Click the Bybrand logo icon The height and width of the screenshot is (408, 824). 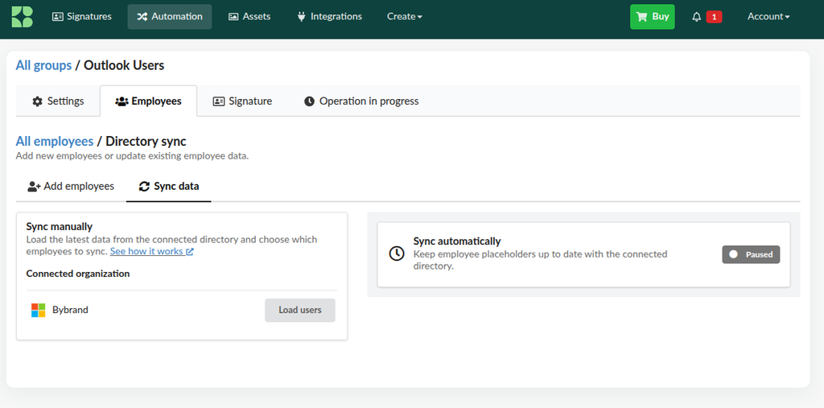22,16
